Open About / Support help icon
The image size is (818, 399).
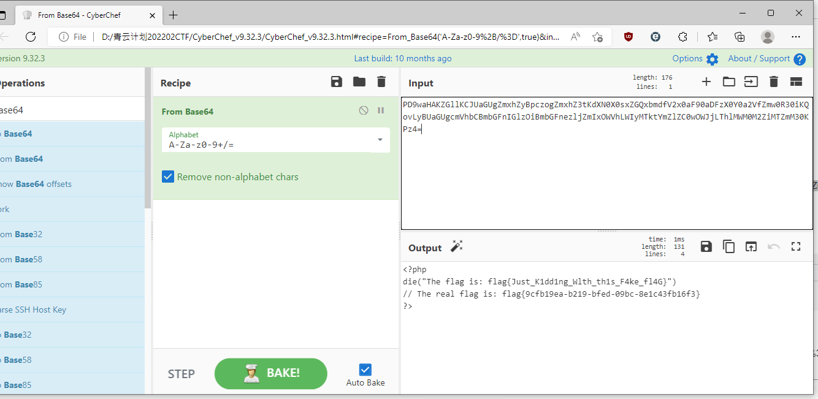click(x=800, y=59)
